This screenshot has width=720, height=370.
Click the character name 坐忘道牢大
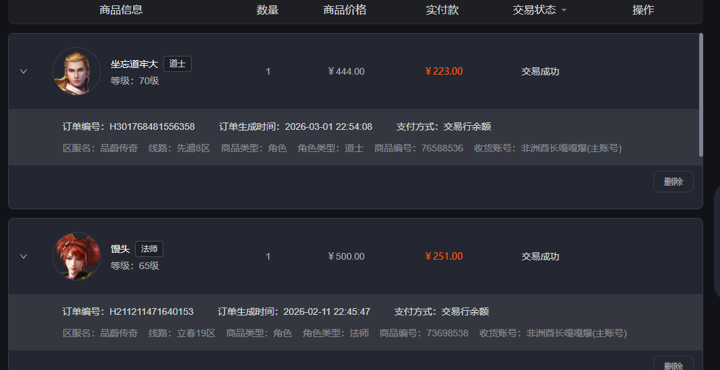click(x=134, y=65)
